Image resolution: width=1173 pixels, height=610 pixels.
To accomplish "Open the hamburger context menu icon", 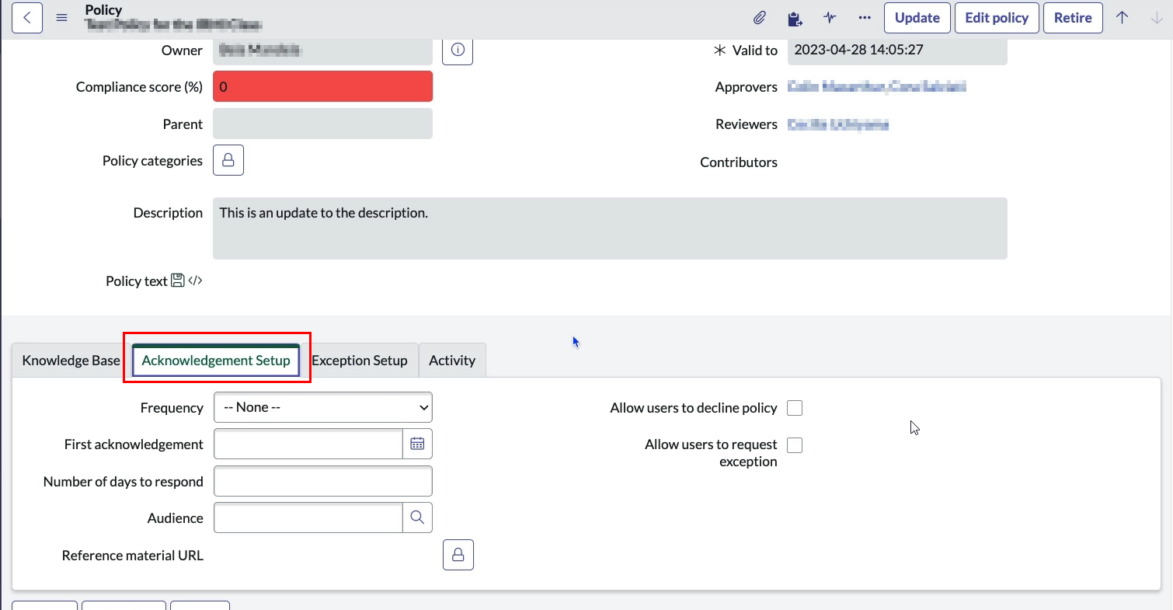I will click(62, 18).
